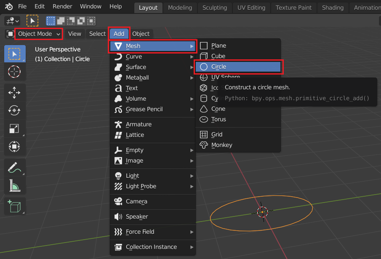The width and height of the screenshot is (381, 259).
Task: Activate the Rotate tool
Action: pos(15,110)
